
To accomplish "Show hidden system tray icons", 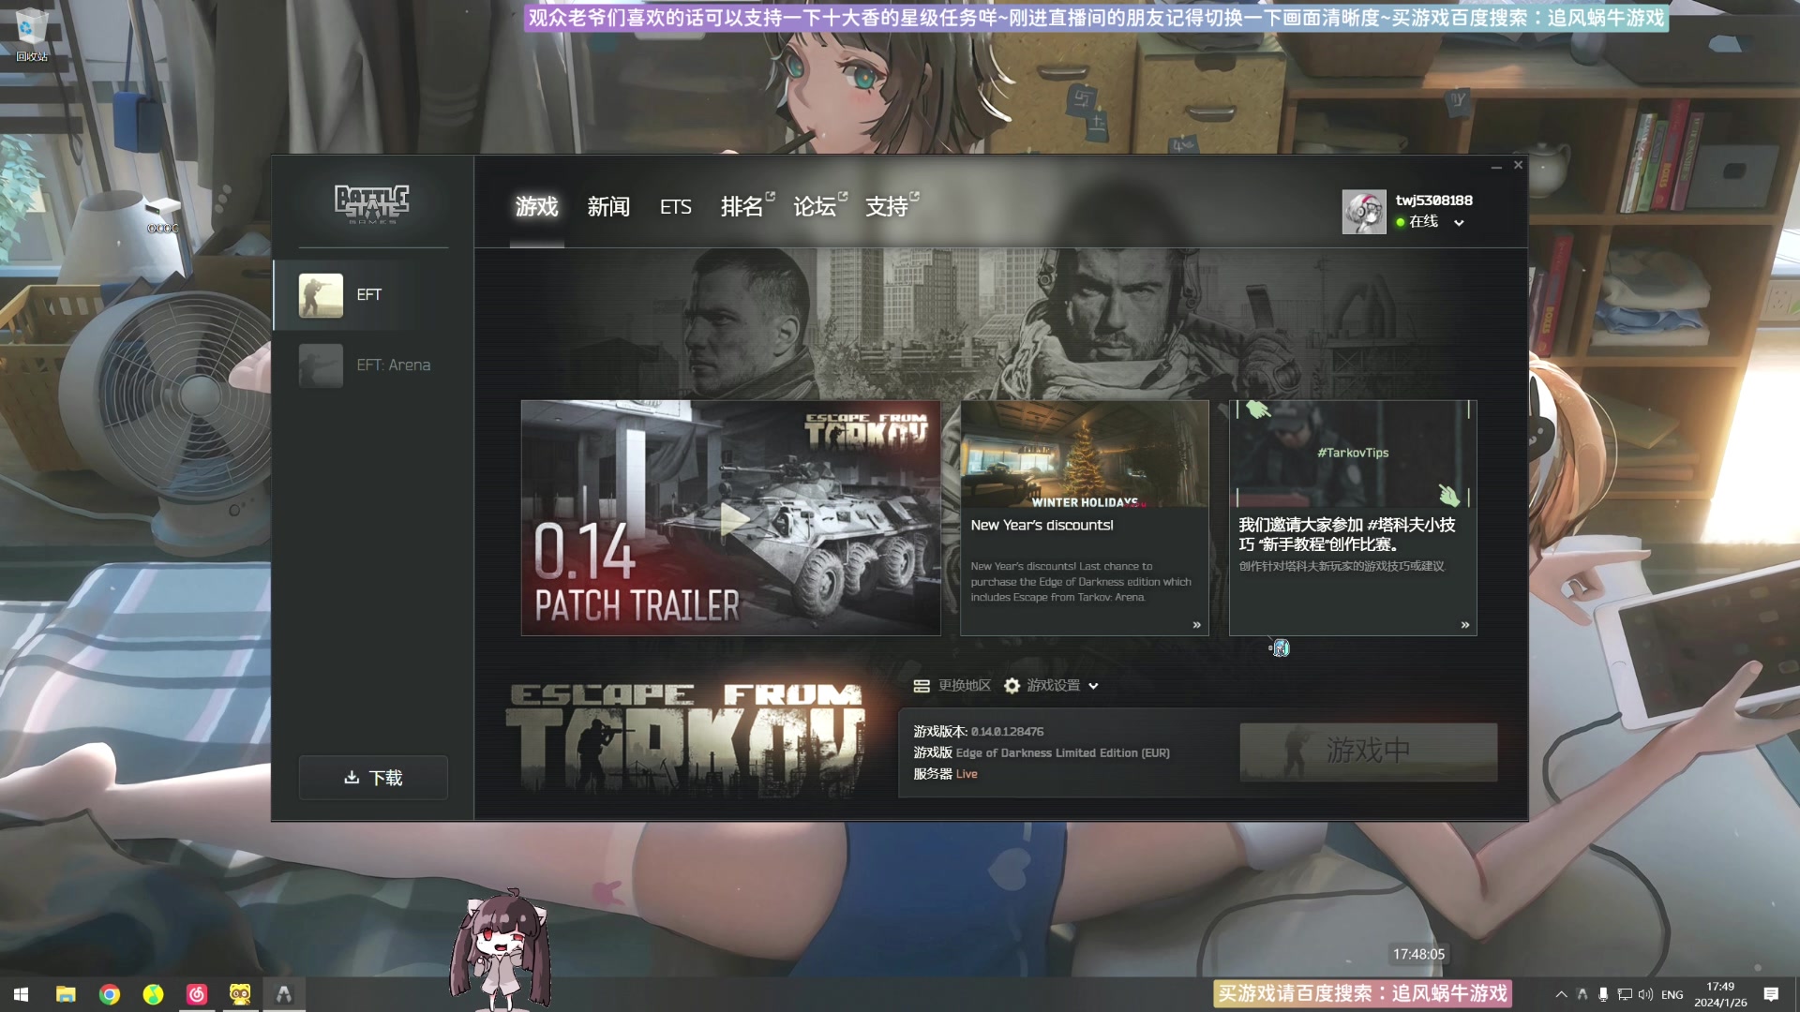I will pos(1561,995).
